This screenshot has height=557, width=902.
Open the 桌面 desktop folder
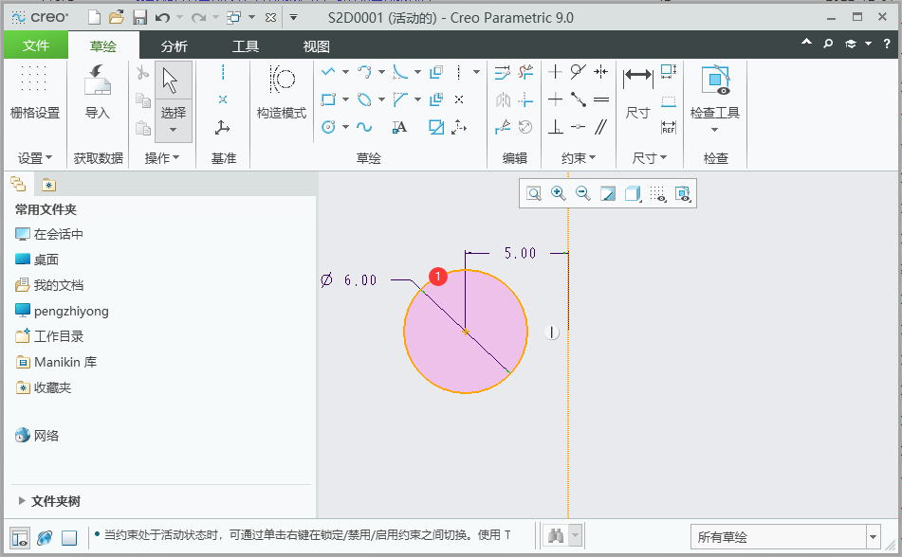pos(37,260)
